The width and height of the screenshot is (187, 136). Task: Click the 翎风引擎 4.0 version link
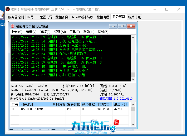pos(116,99)
